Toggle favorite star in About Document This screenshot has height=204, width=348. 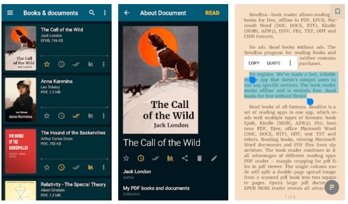tap(126, 158)
